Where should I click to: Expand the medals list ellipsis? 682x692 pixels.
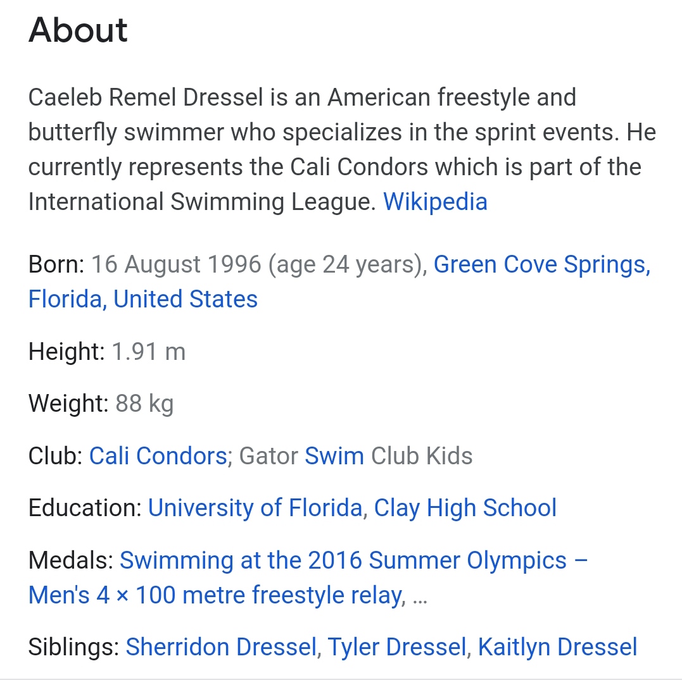(419, 595)
